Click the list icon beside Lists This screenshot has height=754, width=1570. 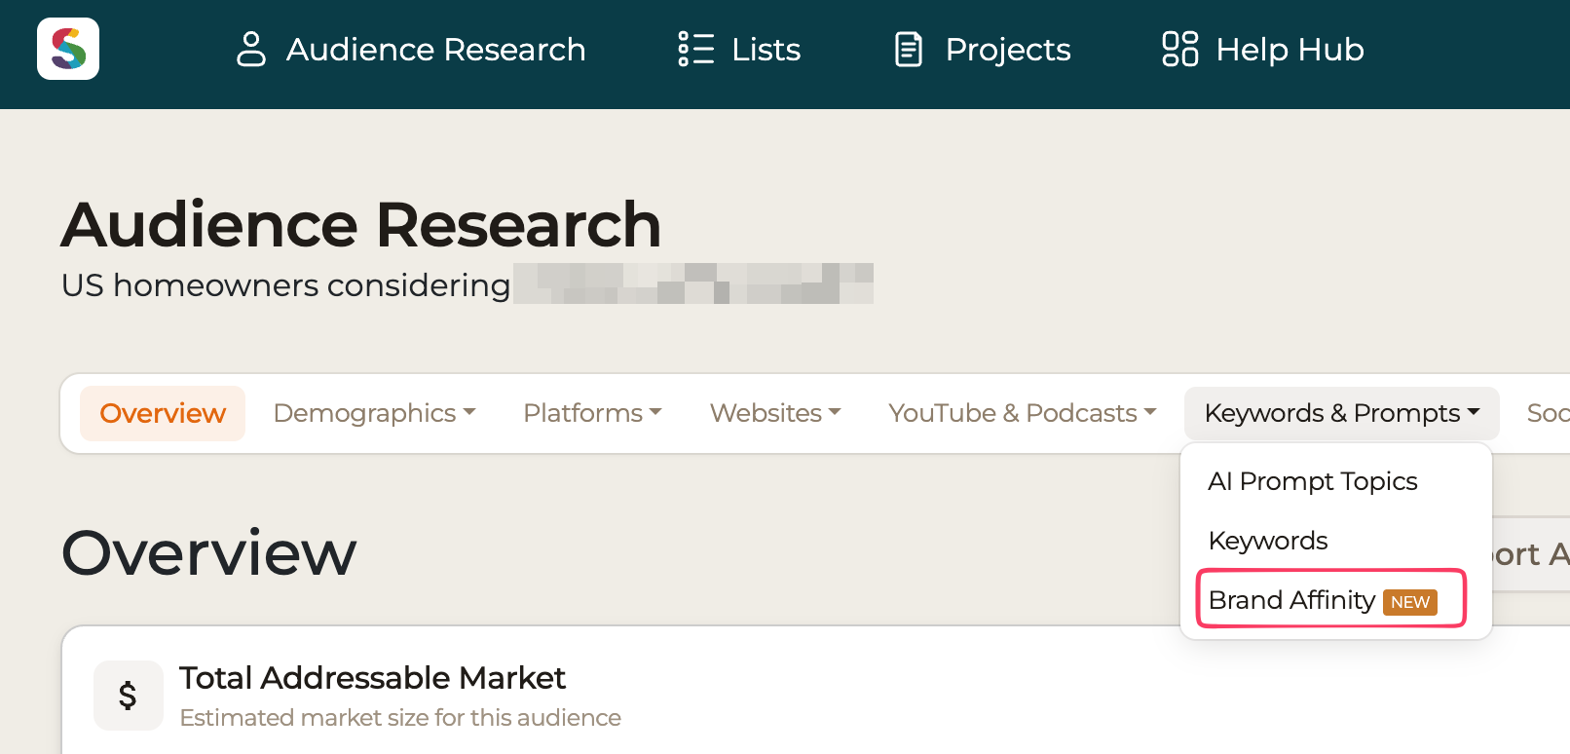[696, 49]
